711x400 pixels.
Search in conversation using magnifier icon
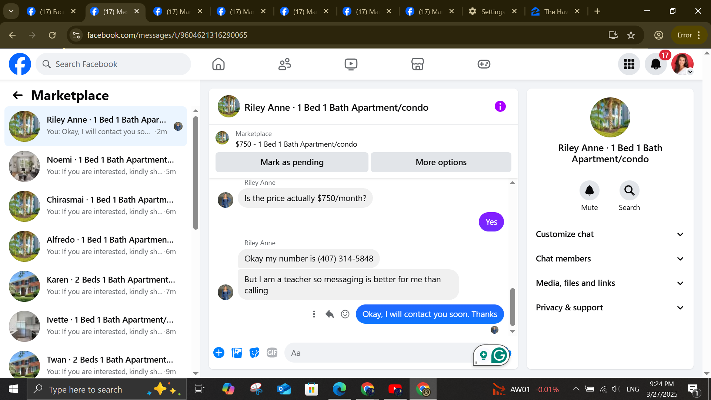point(629,190)
